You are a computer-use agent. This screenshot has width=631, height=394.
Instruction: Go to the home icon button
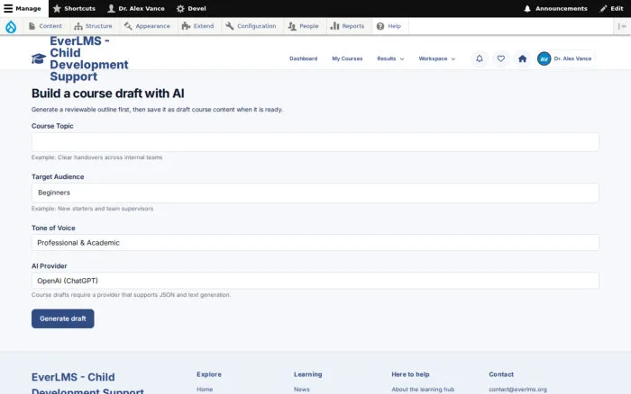tap(522, 58)
